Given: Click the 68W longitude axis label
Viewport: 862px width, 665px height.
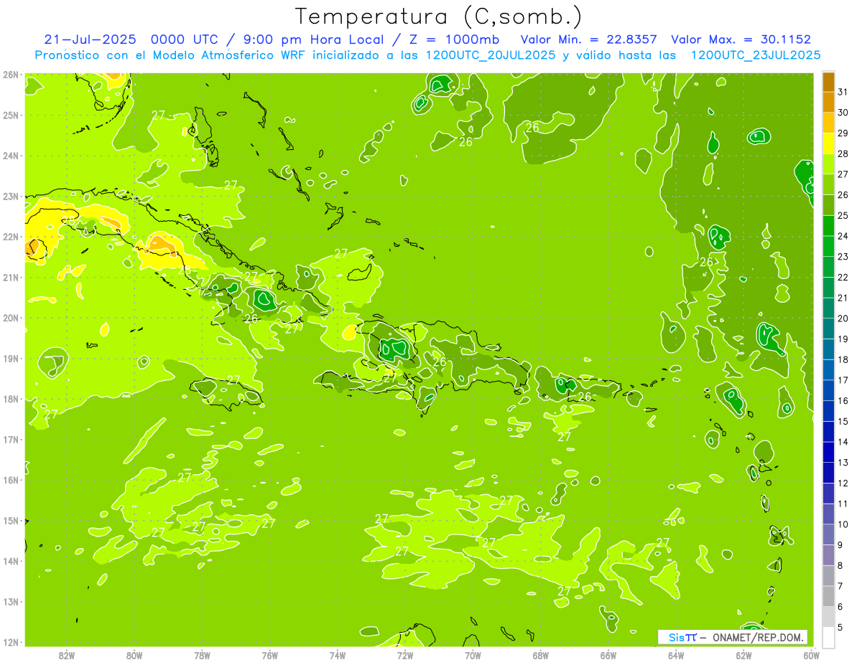Looking at the screenshot, I should [541, 655].
